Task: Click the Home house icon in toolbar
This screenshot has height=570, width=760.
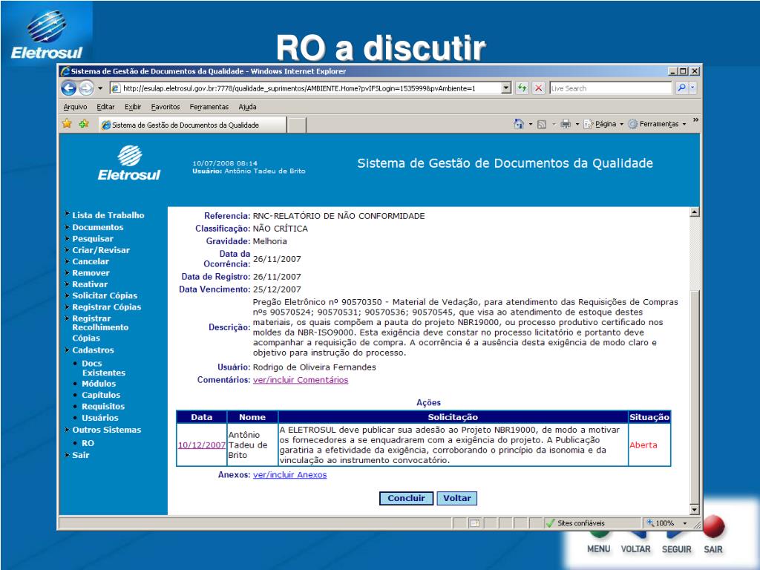Action: [519, 124]
